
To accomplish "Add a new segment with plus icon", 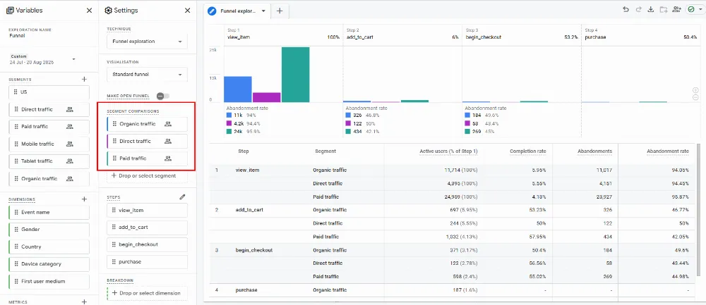I will point(84,79).
